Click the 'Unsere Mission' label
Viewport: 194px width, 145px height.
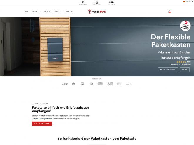coord(40,104)
